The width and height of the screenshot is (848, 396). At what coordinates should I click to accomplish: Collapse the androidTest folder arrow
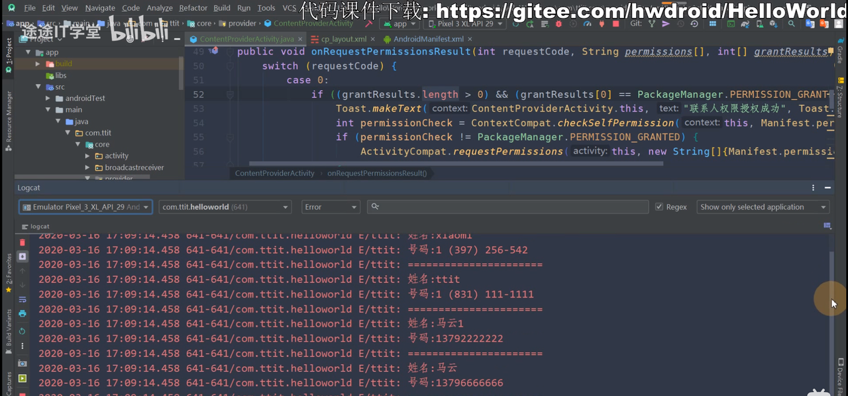coord(48,99)
